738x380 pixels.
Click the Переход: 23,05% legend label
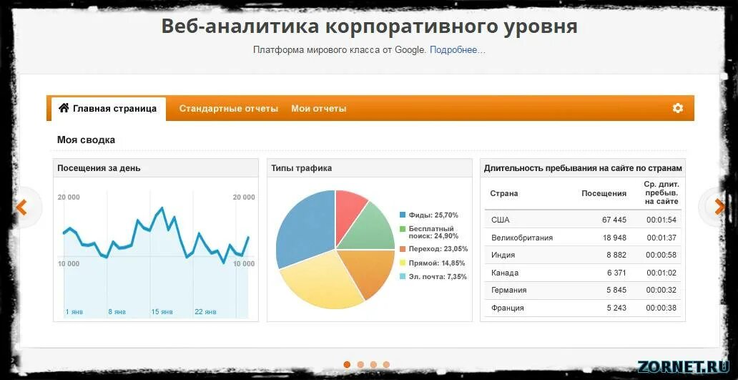point(438,249)
